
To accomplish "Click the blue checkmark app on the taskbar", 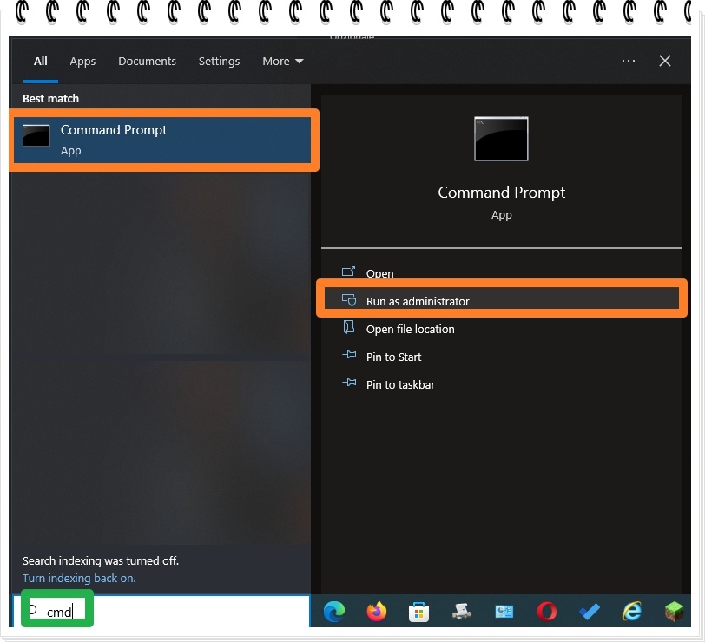I will tap(589, 612).
